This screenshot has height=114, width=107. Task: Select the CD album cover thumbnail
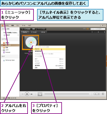(x=31, y=42)
